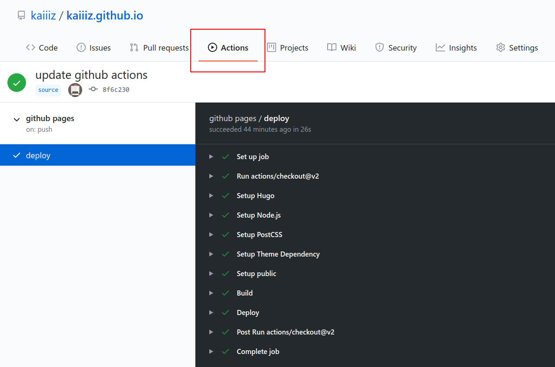This screenshot has height=367, width=555.
Task: Select the deploy job in sidebar
Action: pyautogui.click(x=38, y=155)
